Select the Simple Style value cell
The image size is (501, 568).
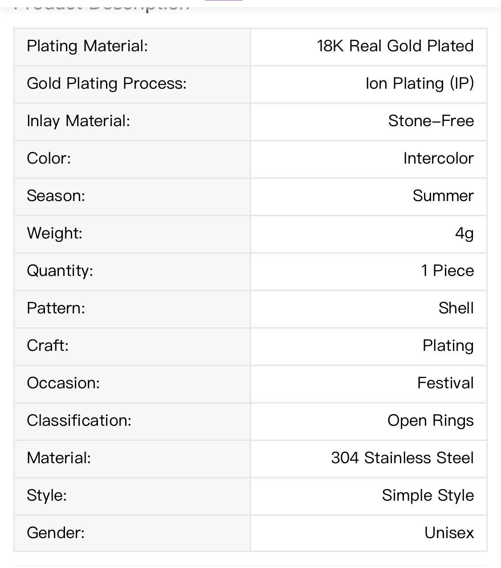click(x=369, y=496)
